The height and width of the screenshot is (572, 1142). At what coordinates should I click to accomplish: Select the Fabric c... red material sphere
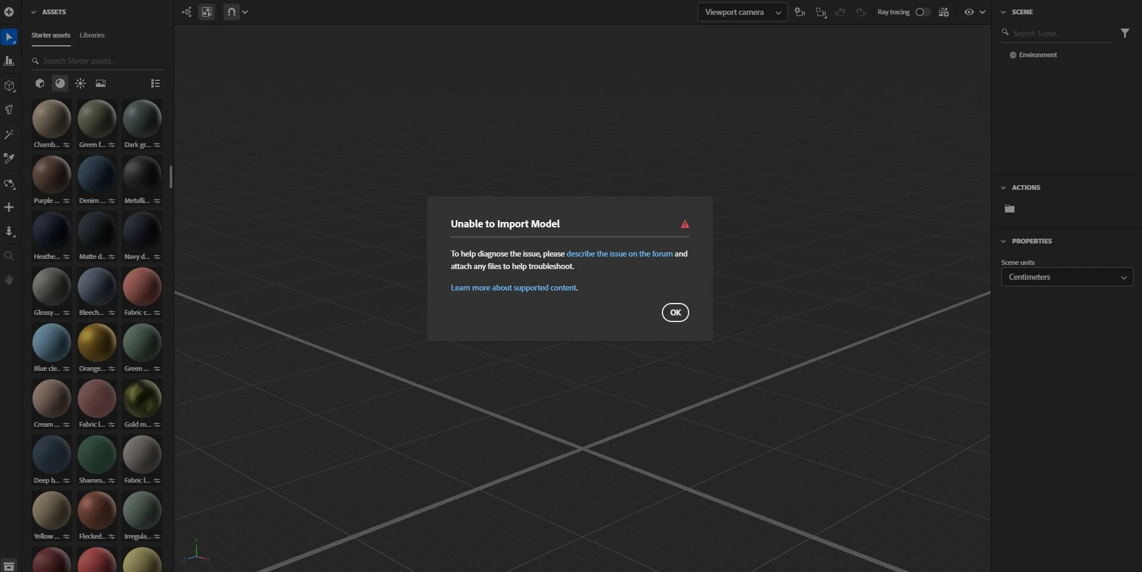(142, 286)
